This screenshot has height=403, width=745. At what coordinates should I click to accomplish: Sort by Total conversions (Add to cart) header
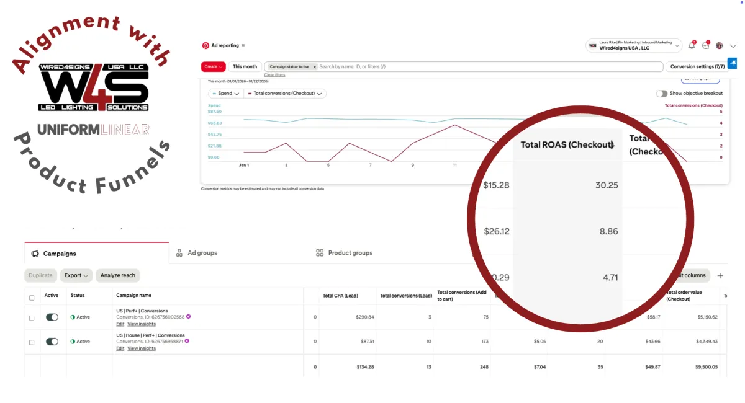coord(462,295)
